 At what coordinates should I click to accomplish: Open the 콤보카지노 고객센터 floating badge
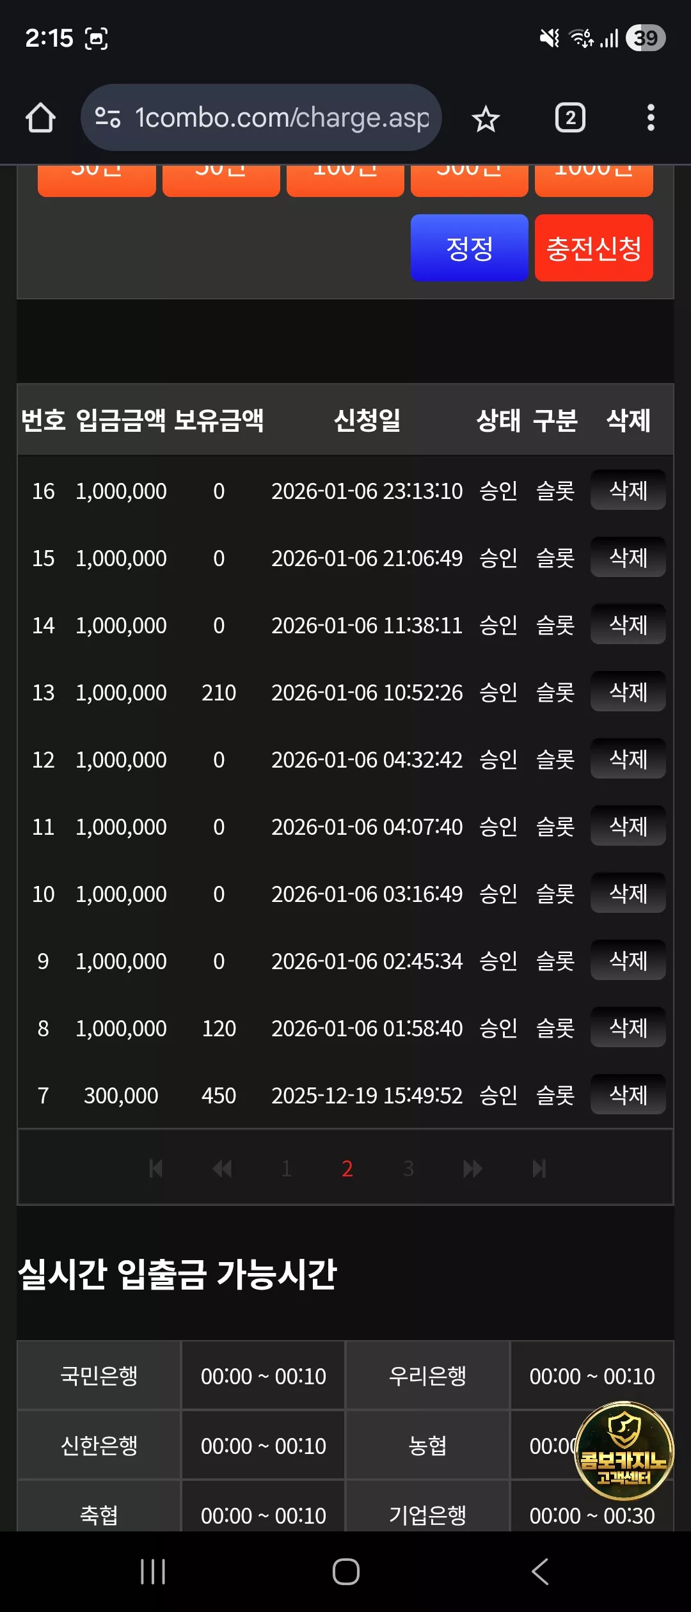pos(624,1451)
